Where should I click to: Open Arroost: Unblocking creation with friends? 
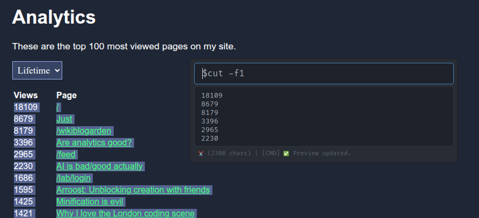133,190
